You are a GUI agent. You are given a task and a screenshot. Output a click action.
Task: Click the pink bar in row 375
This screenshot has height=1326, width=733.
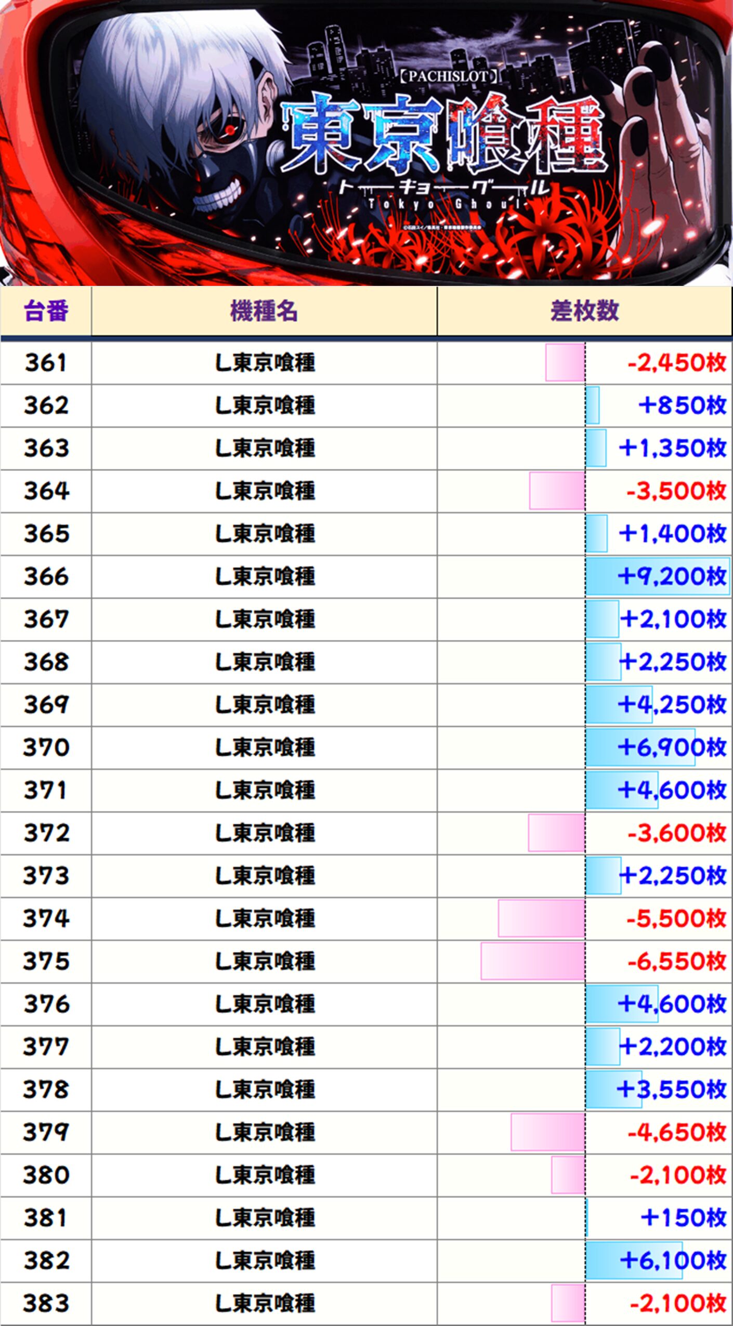coord(533,961)
